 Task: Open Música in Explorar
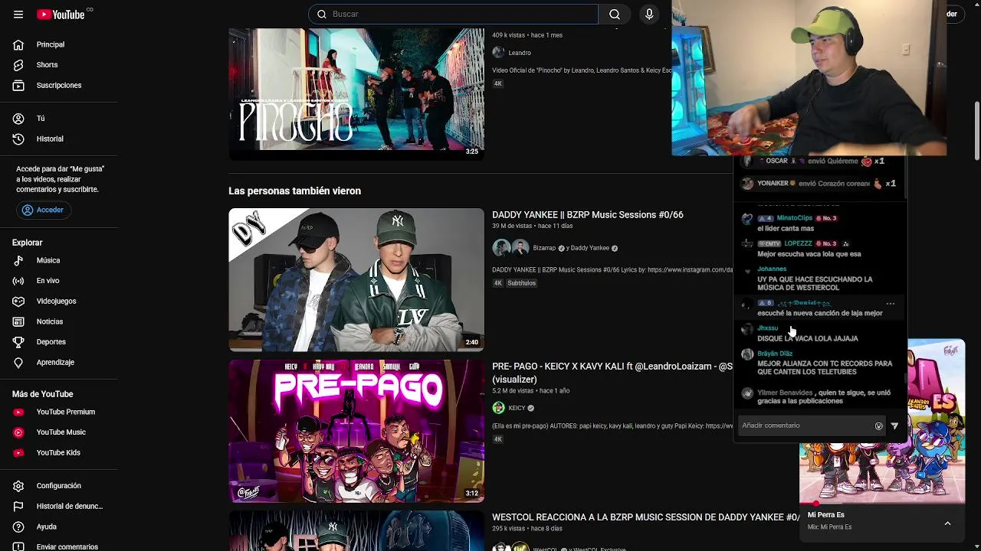[x=59, y=260]
